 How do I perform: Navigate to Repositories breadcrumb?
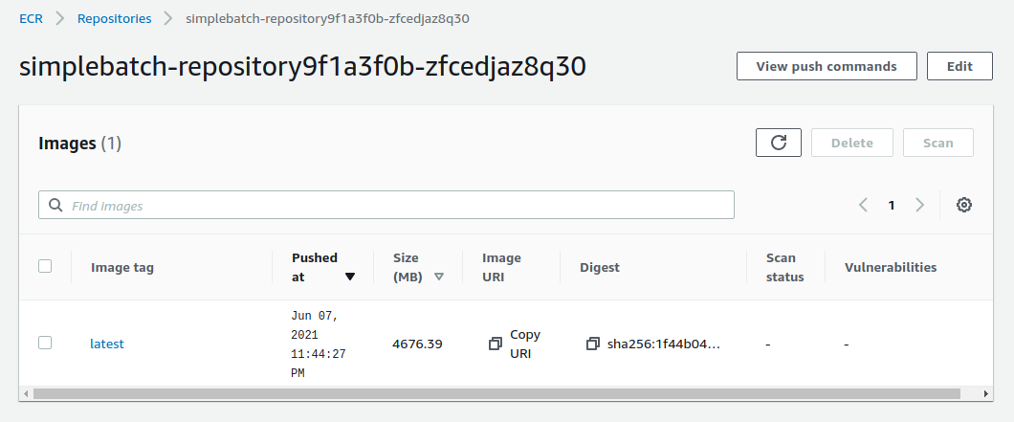(114, 18)
